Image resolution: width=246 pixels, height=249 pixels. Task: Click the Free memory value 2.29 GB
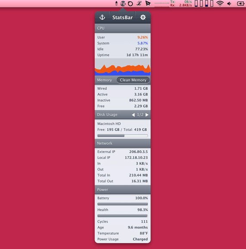[141, 106]
